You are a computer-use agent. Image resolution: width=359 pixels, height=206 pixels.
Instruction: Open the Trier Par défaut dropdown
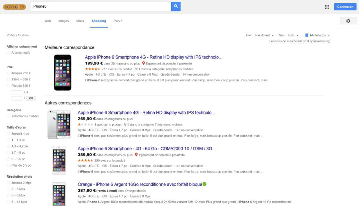tap(264, 35)
